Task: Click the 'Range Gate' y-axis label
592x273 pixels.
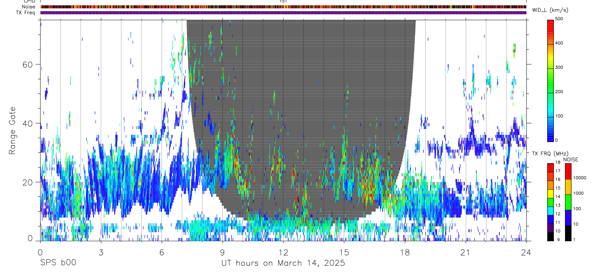Action: coord(12,130)
